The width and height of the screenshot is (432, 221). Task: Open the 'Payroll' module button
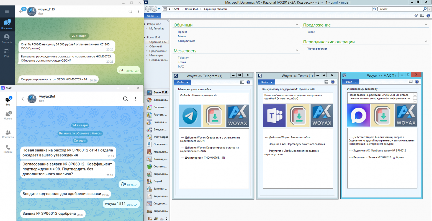(157, 181)
